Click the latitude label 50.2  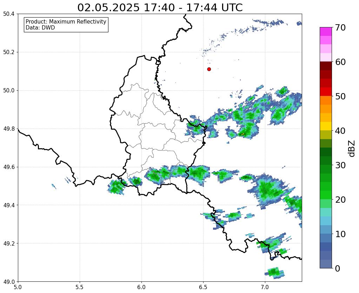pyautogui.click(x=9, y=52)
